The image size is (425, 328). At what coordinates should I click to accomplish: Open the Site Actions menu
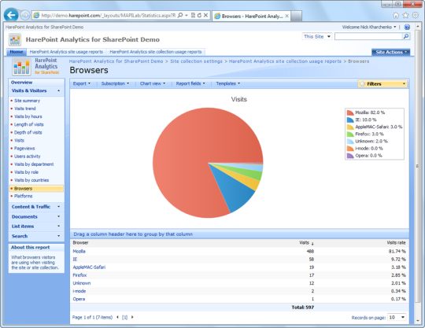pos(390,52)
